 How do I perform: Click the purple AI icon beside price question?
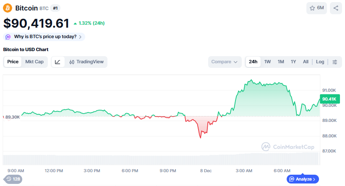pos(8,37)
